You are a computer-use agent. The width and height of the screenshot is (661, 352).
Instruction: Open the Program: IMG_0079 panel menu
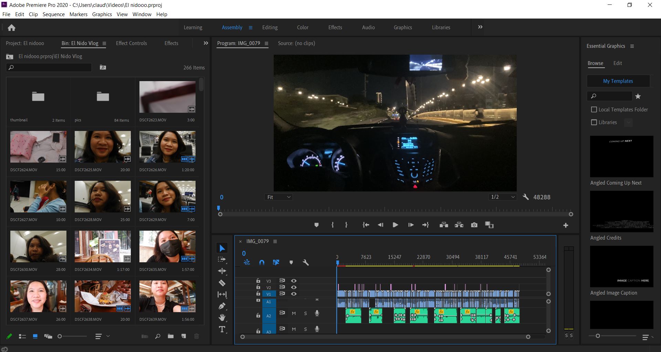[266, 43]
